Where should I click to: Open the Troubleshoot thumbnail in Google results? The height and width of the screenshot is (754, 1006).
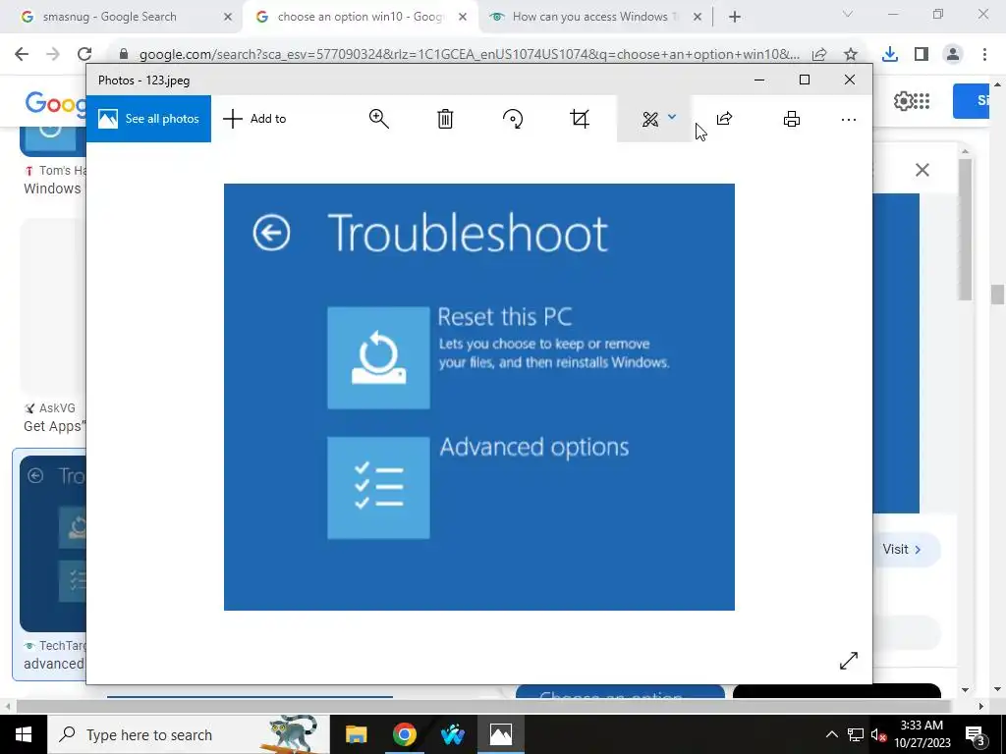(53, 544)
